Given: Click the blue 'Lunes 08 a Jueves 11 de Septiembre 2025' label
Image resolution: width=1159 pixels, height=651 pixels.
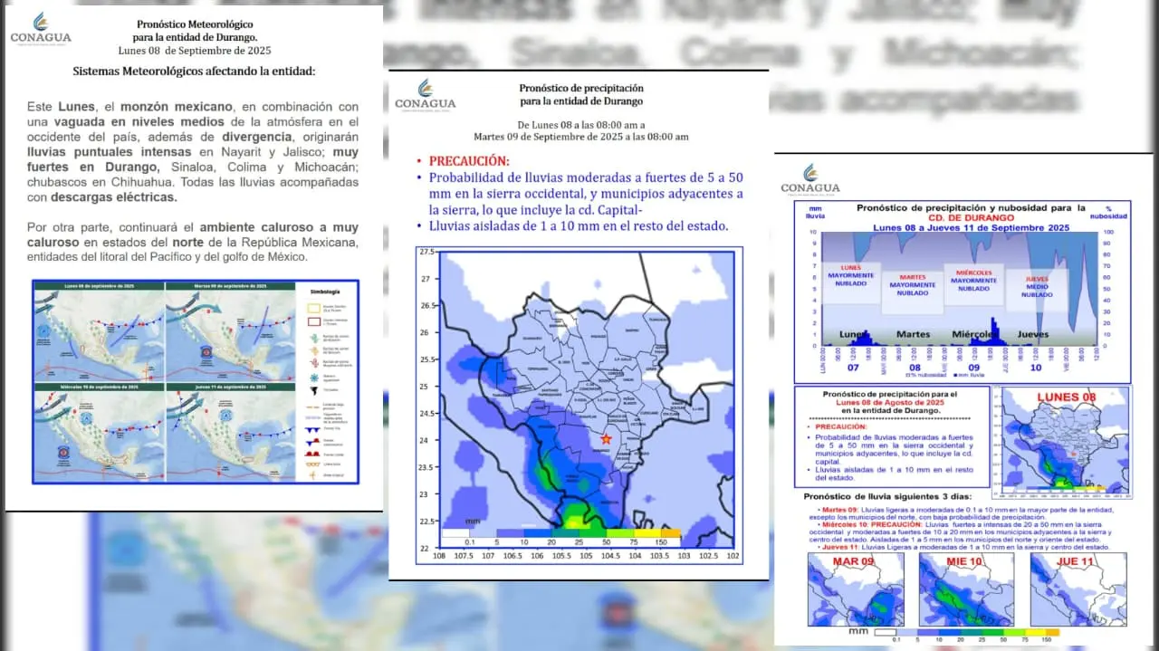Looking at the screenshot, I should (972, 227).
